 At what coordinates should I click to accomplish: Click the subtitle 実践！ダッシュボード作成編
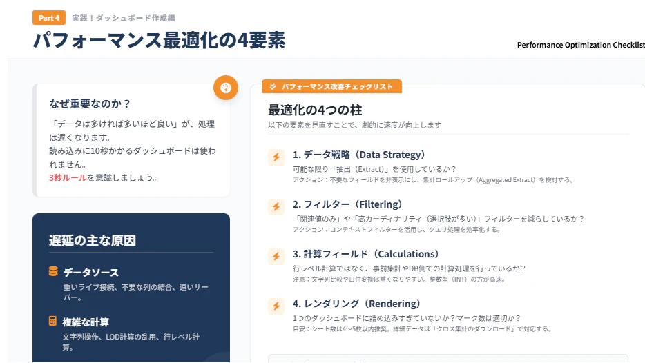124,18
